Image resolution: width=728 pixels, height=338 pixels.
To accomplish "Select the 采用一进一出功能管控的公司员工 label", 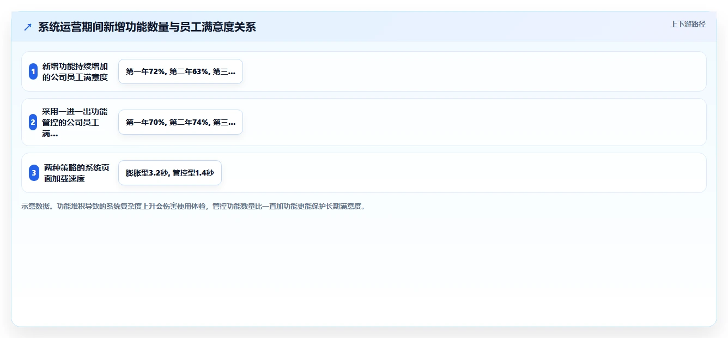I will tap(75, 122).
